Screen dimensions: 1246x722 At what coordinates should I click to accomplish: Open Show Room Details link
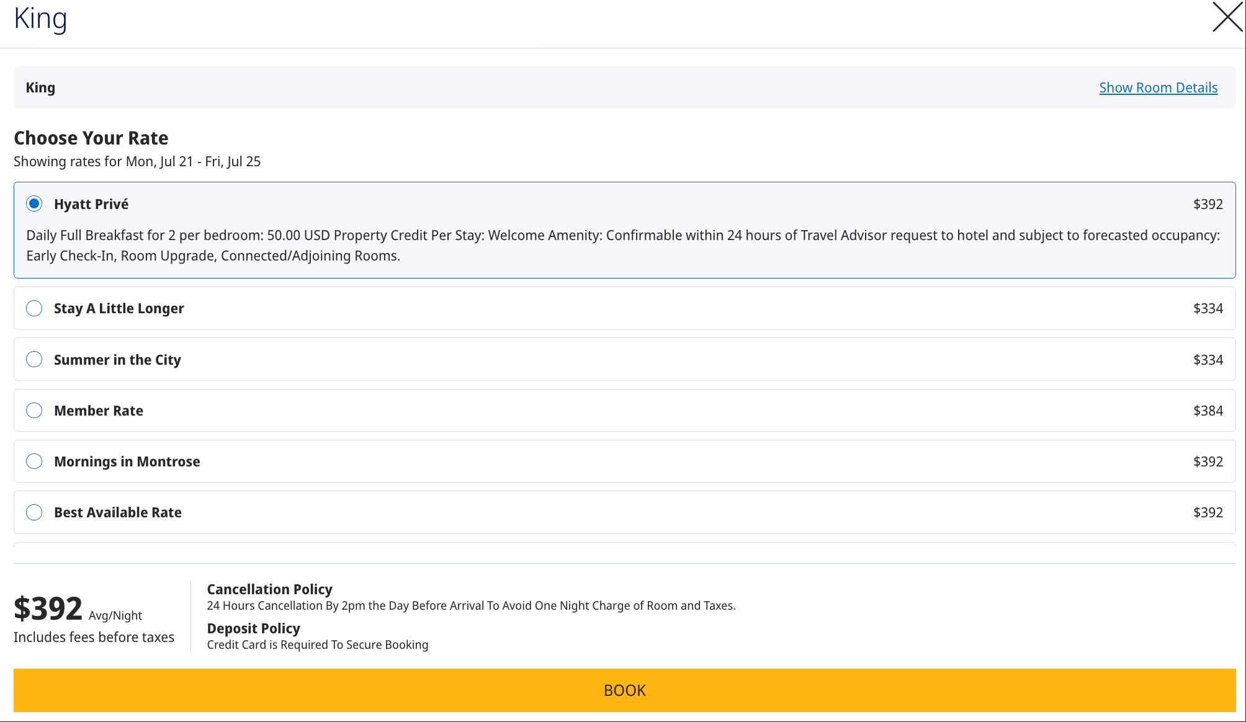coord(1158,87)
